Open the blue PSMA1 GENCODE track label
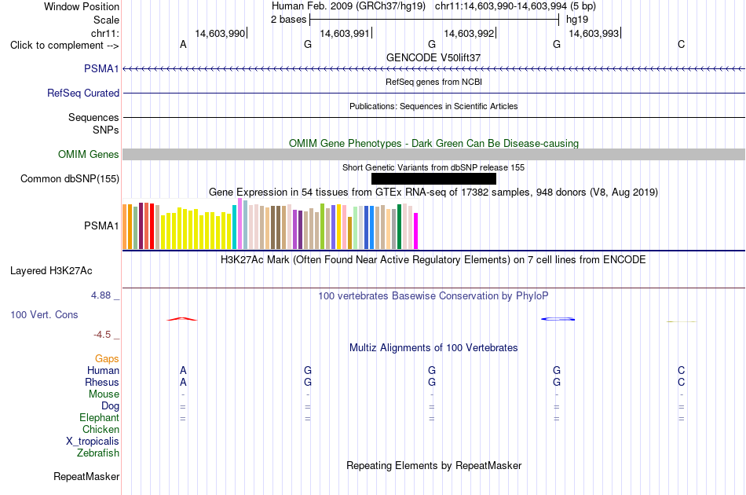Viewport: 746px width, 495px height. point(101,68)
